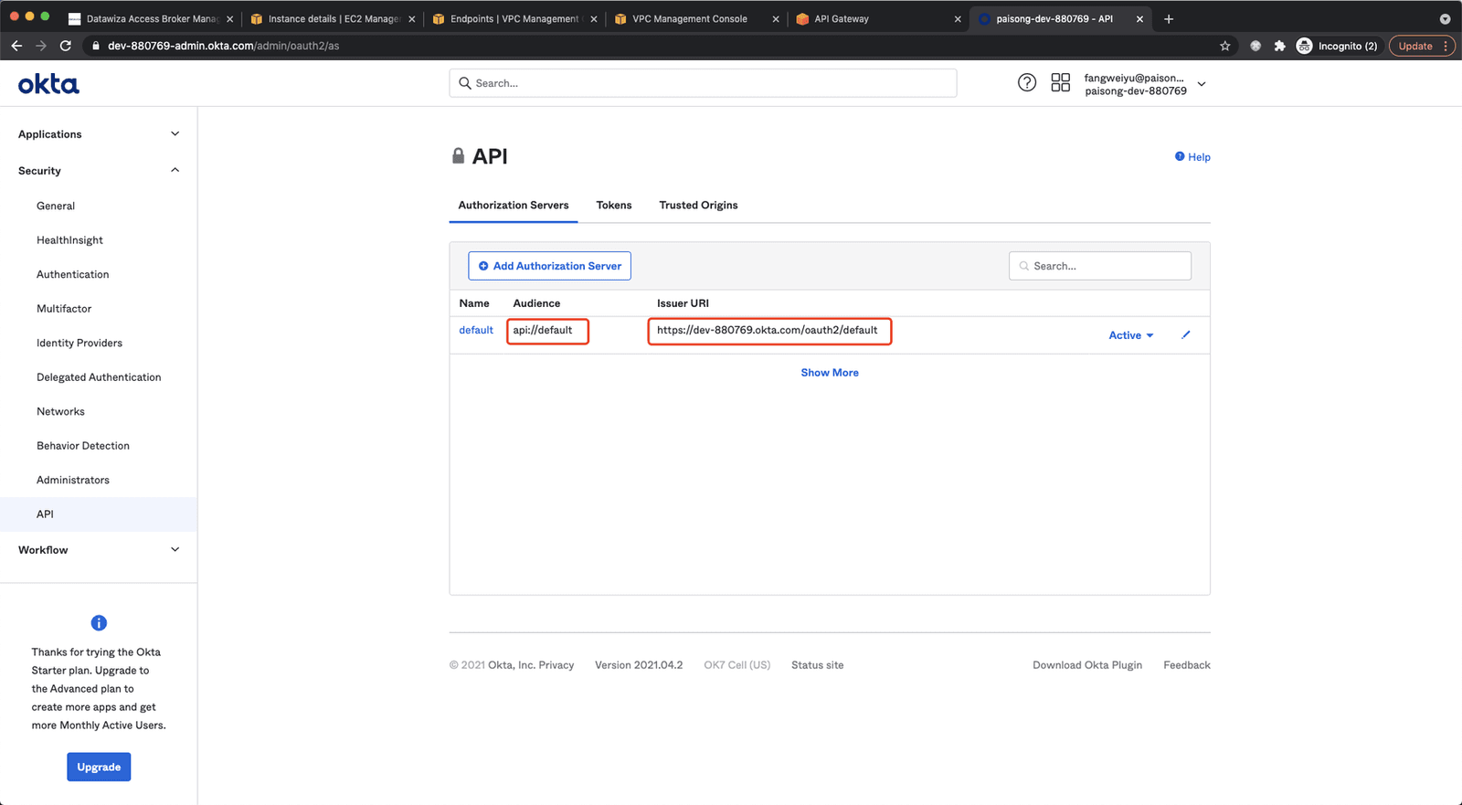1462x805 pixels.
Task: Open the default authorization server link
Action: (x=476, y=330)
